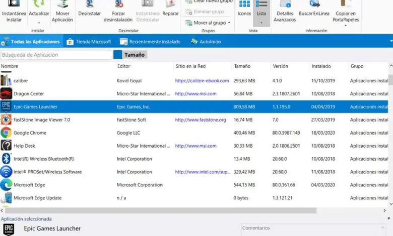Image resolution: width=393 pixels, height=236 pixels.
Task: Click the Instantánea Instalar toolbar icon
Action: (x=14, y=4)
